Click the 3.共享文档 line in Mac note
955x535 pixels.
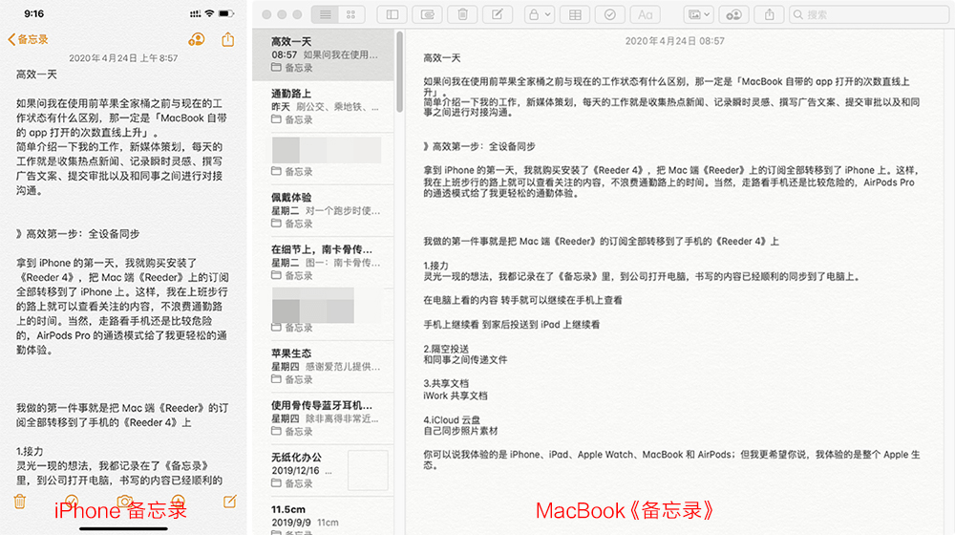[x=446, y=383]
